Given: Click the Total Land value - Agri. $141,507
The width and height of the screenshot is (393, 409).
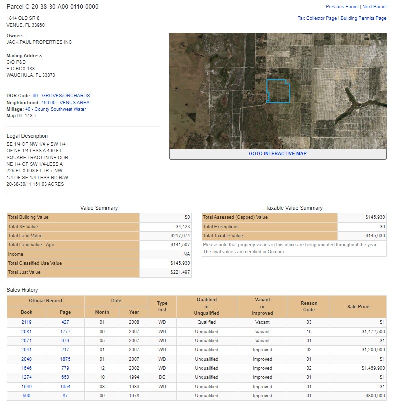Looking at the screenshot, I should 180,245.
